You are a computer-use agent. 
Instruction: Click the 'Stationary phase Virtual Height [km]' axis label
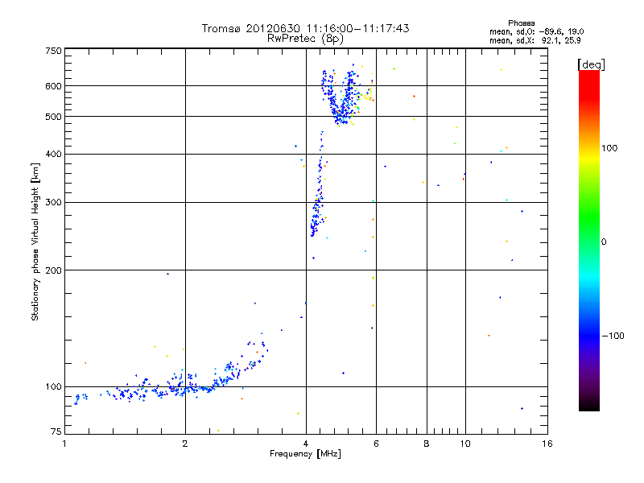[35, 242]
